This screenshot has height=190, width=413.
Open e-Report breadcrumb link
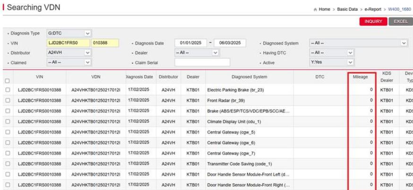click(373, 9)
